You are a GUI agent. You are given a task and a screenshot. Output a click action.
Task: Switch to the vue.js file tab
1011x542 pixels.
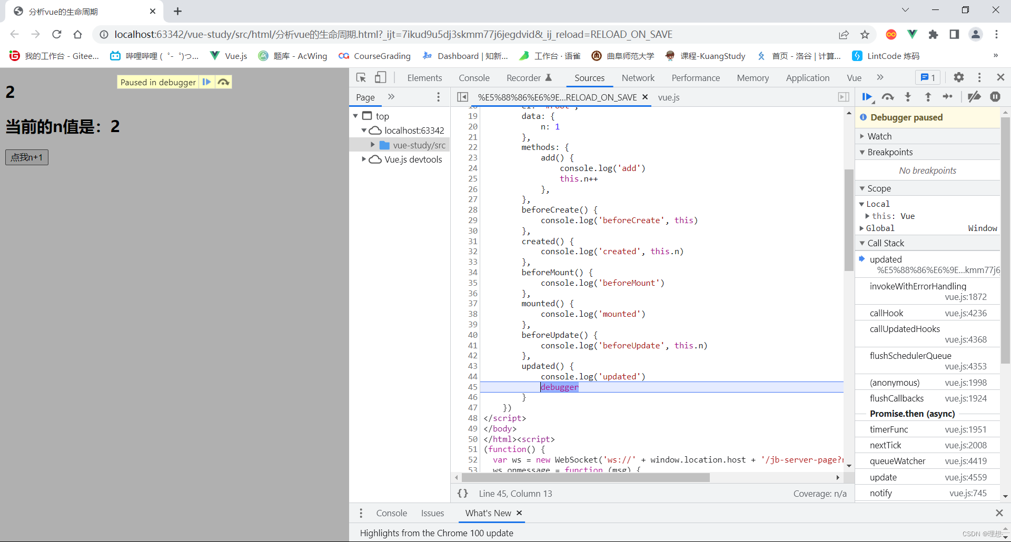[x=669, y=97]
